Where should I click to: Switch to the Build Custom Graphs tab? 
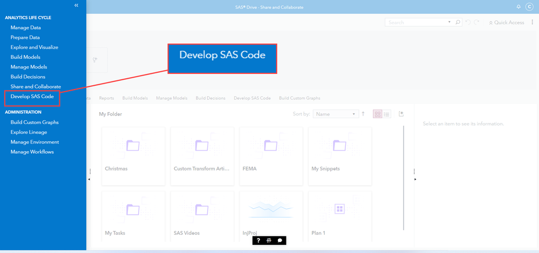tap(300, 98)
